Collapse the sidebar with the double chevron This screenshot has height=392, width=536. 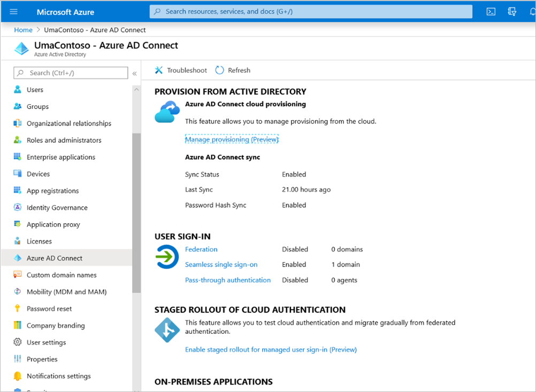(x=134, y=74)
